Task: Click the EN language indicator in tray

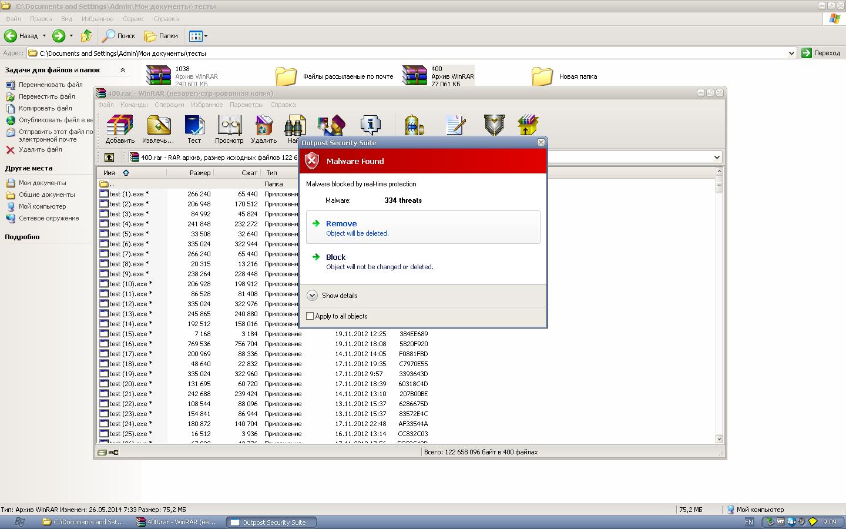Action: tap(749, 522)
